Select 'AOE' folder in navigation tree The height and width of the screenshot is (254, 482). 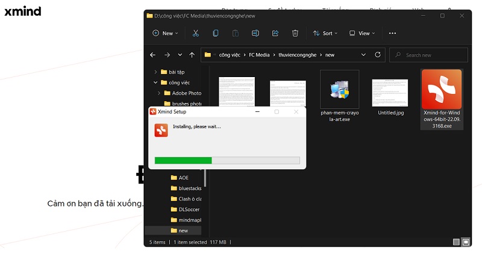[x=180, y=178]
